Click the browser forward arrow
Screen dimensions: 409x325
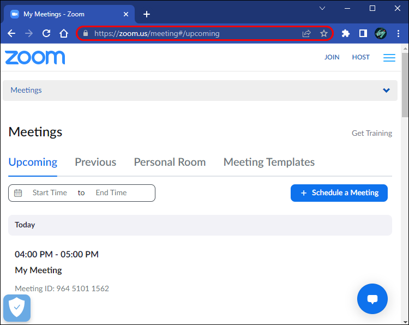29,33
